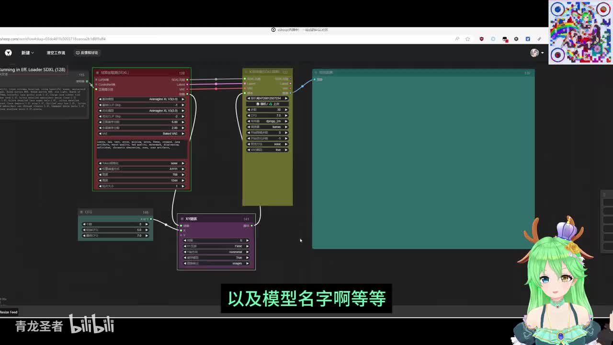613x345 pixels.
Task: Collapse the CFG node via its title dot
Action: 82,212
